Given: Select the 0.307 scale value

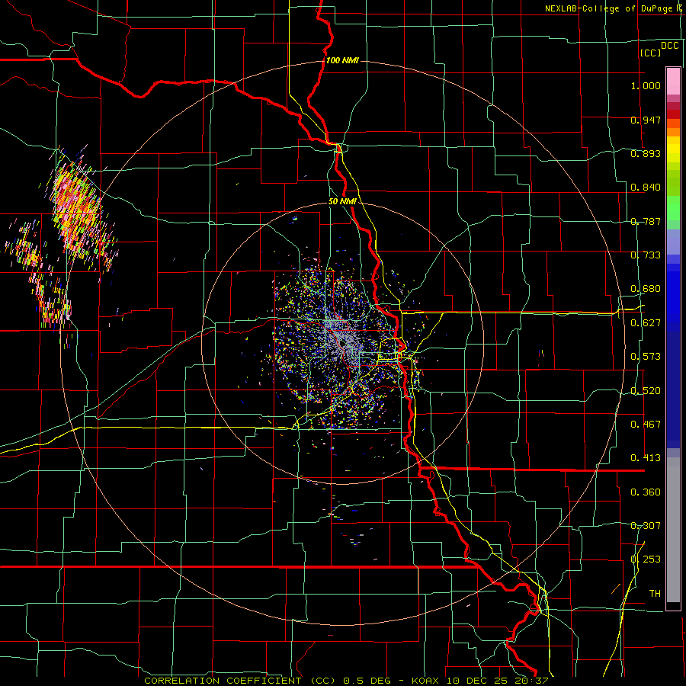Looking at the screenshot, I should 646,526.
